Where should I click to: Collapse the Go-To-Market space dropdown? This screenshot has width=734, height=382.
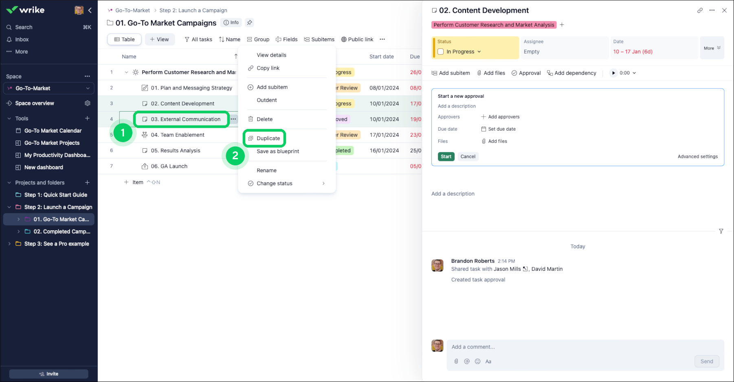pyautogui.click(x=87, y=88)
